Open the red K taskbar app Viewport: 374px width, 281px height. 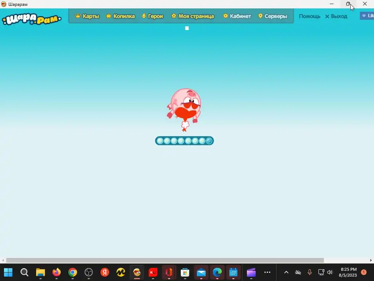click(x=153, y=272)
